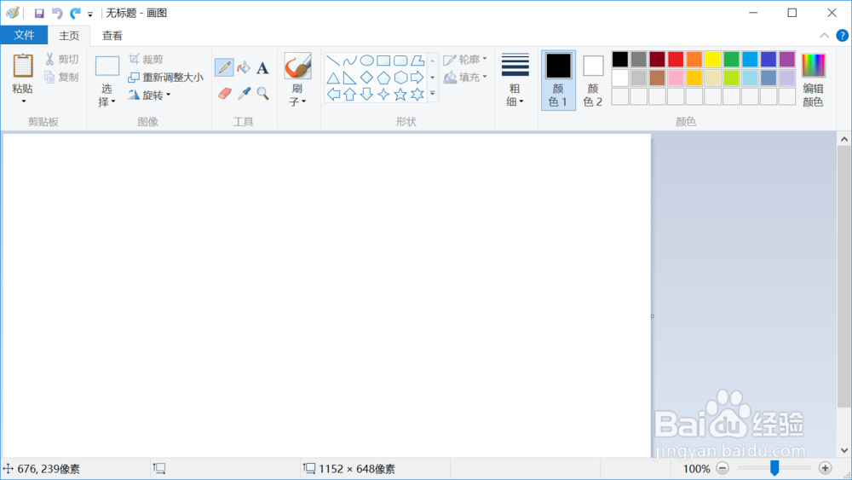Choose the Triangle shape

click(x=333, y=78)
